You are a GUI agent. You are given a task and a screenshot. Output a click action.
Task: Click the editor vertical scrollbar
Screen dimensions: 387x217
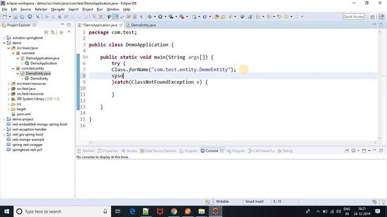380,84
